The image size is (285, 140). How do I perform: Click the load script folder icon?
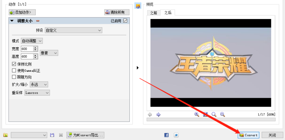click(x=6, y=135)
